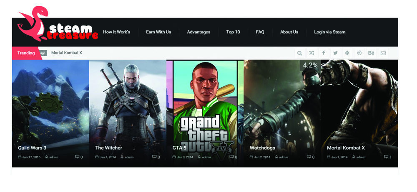Open the Facebook social icon
The height and width of the screenshot is (192, 417).
324,53
